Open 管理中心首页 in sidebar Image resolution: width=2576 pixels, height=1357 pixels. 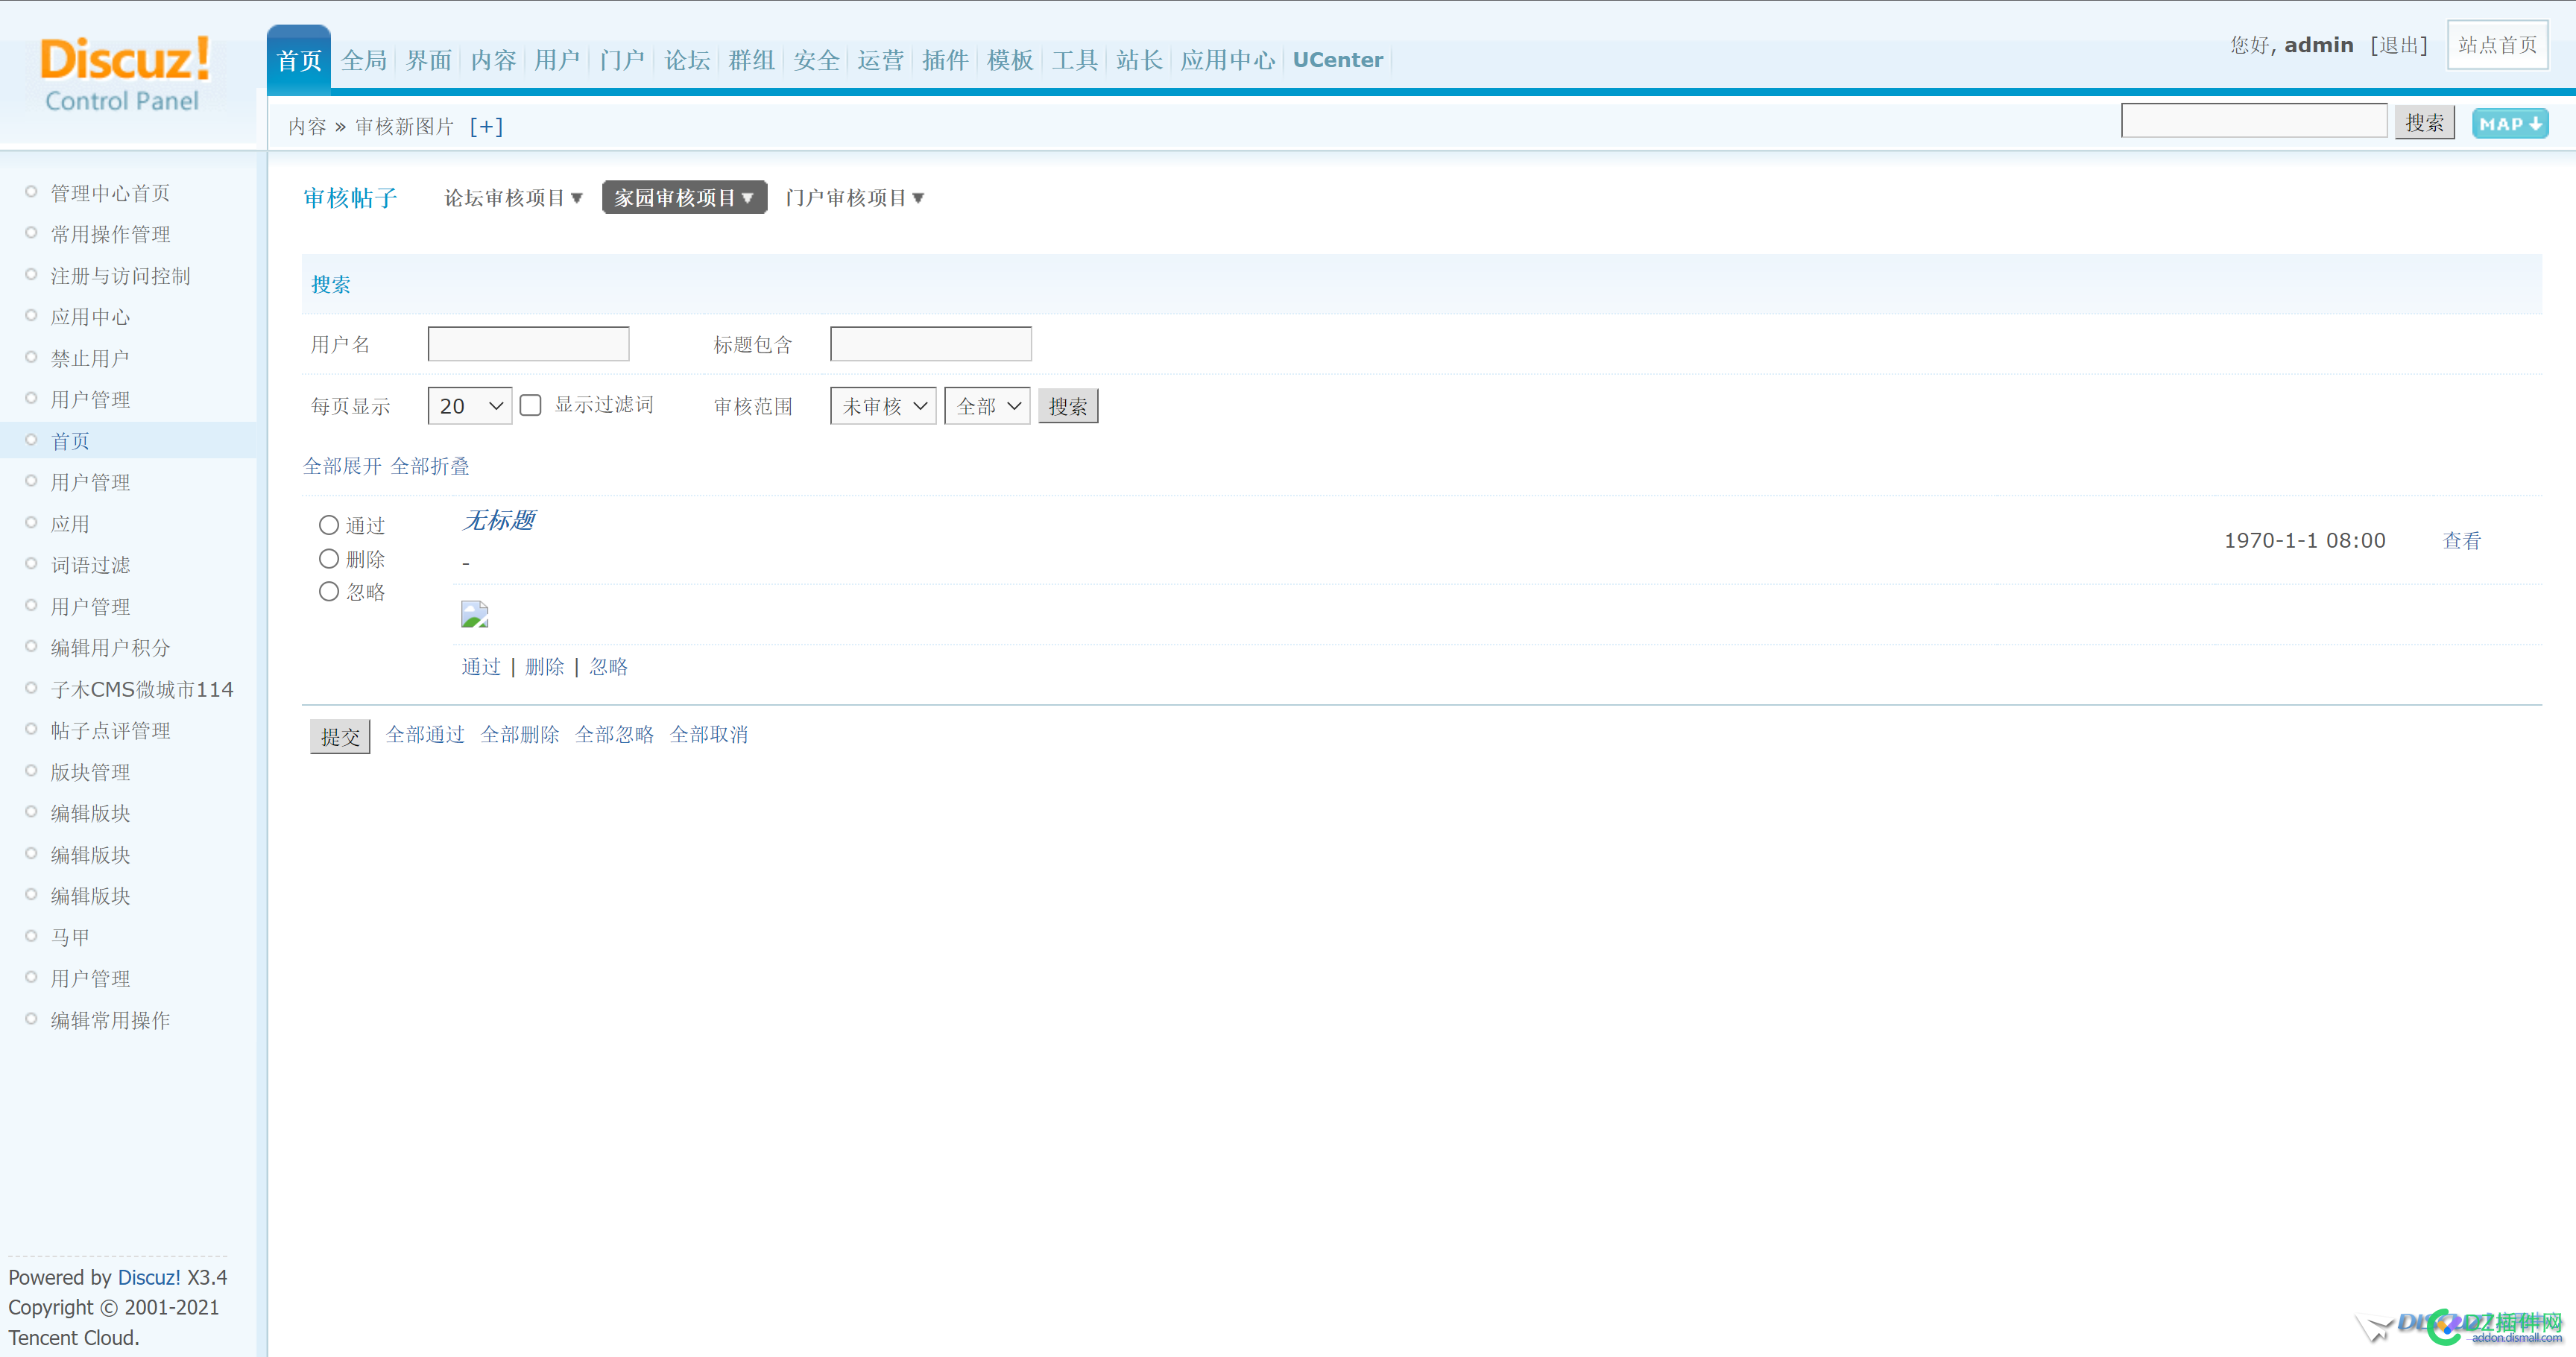(x=111, y=193)
